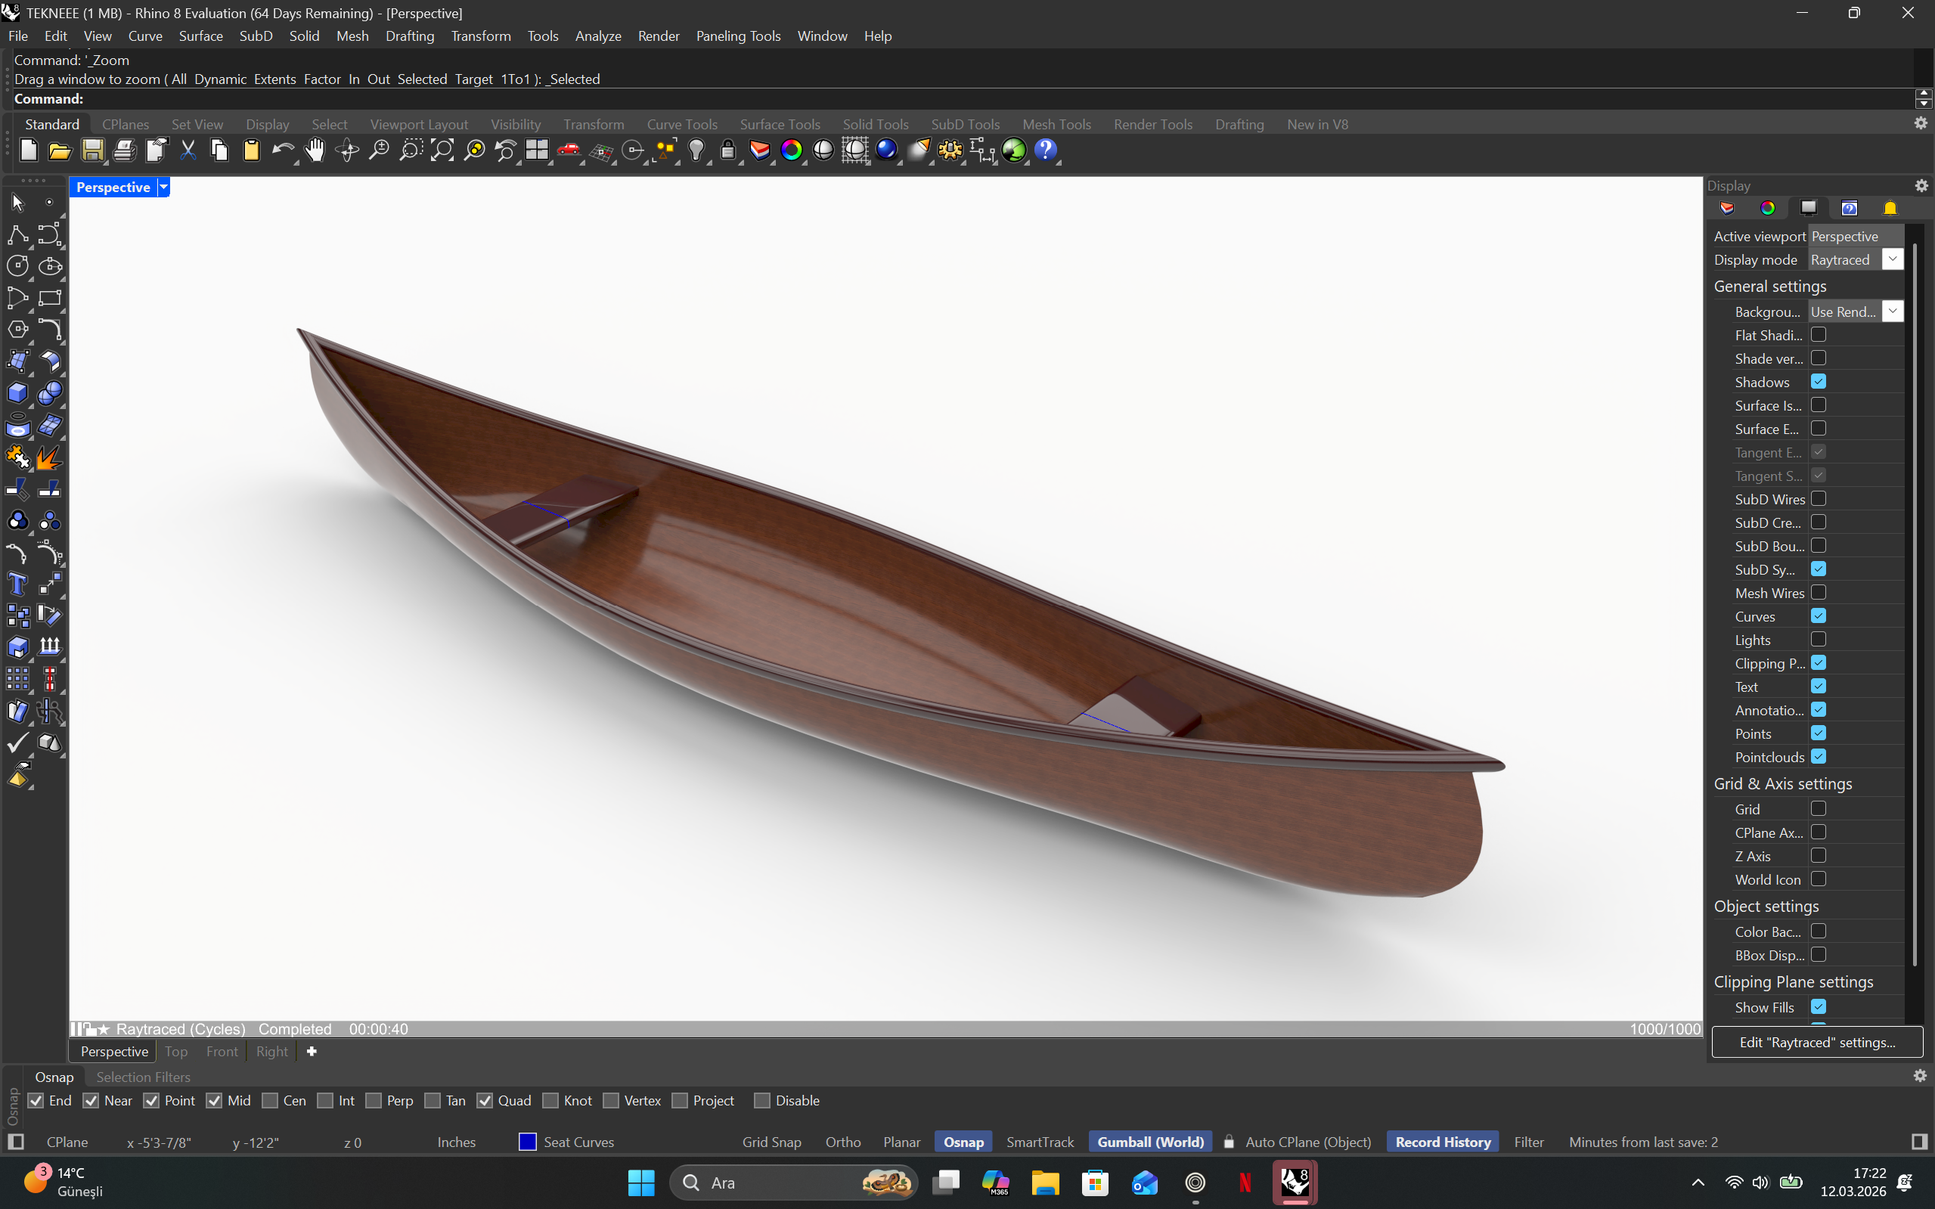Screen dimensions: 1935x1209
Task: Click the blue Seat Curves layer swatch
Action: pos(527,1142)
